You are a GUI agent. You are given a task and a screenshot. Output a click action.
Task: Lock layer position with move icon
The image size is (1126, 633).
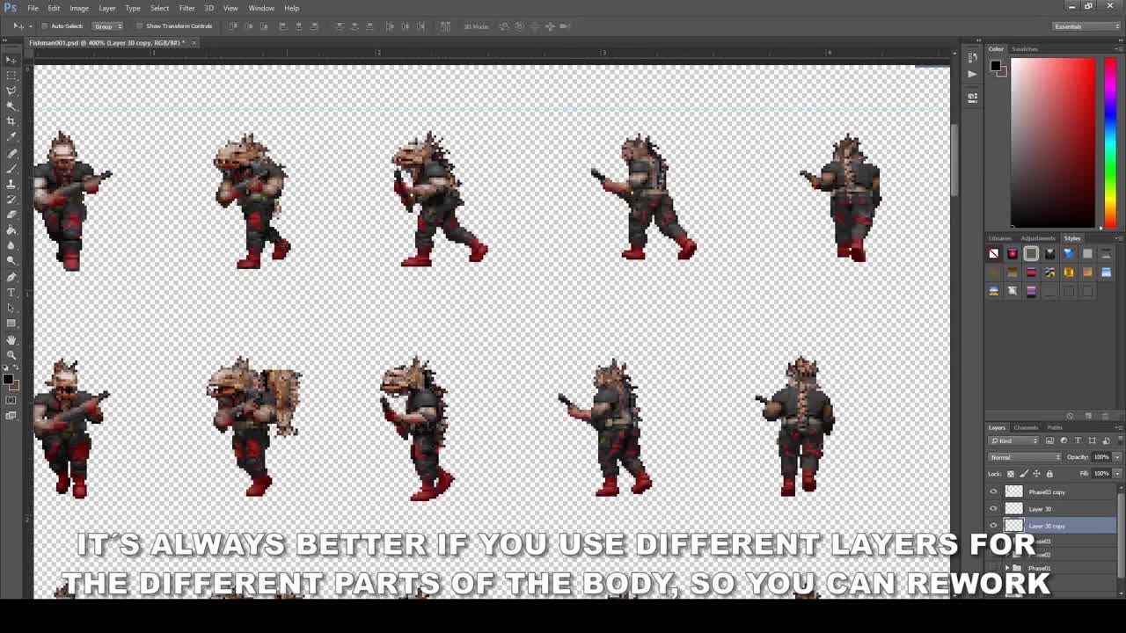pos(1036,474)
